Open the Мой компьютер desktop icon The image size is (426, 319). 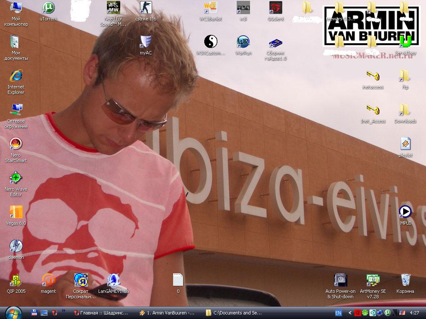16,14
